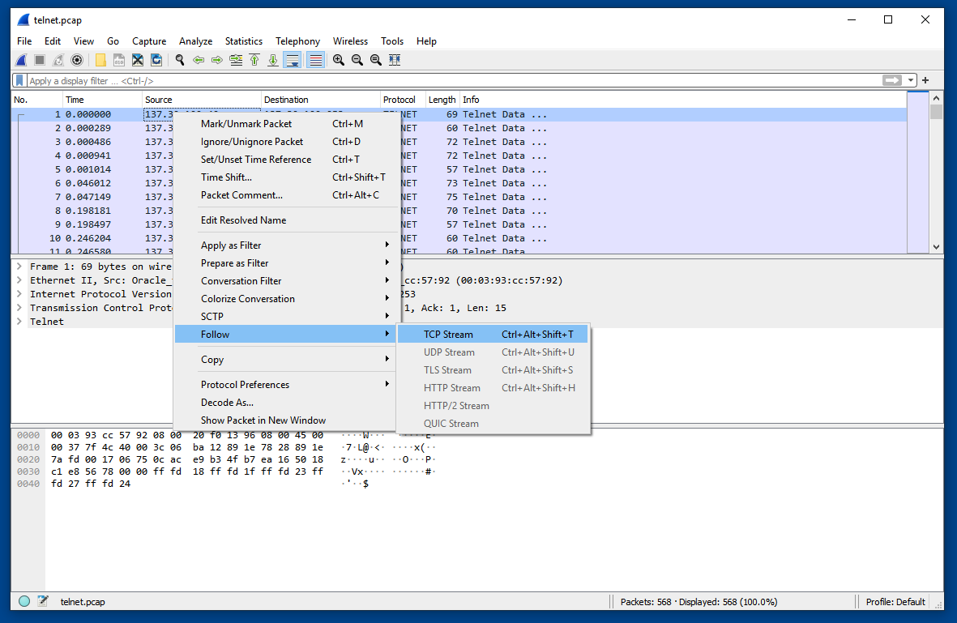957x623 pixels.
Task: Go to the first packet icon
Action: tap(254, 60)
